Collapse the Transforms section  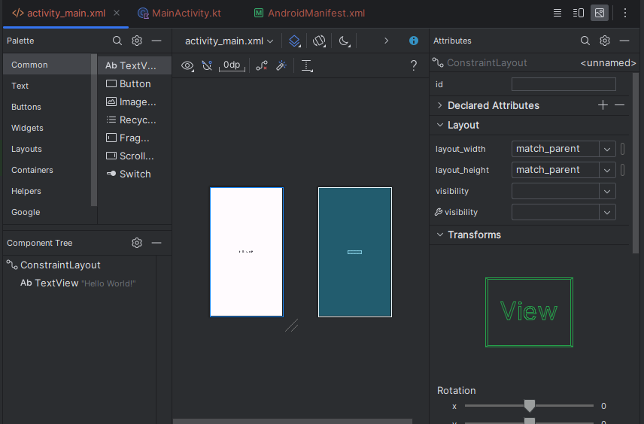(x=440, y=235)
